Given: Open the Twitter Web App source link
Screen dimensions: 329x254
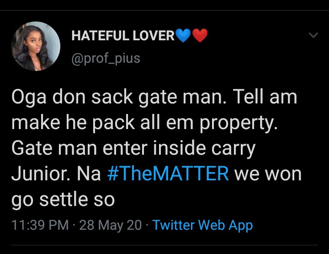Looking at the screenshot, I should point(202,225).
